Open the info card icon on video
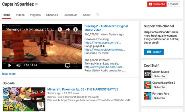Image resolution: width=185 pixels, height=112 pixels. (75, 29)
